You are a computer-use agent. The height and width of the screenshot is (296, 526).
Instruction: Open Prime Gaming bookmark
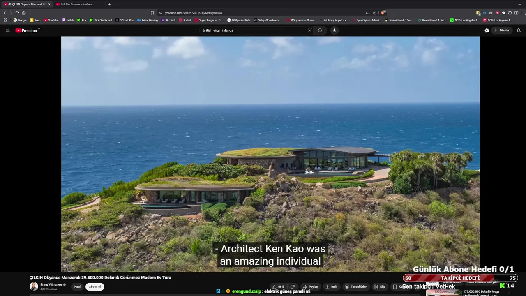(148, 20)
